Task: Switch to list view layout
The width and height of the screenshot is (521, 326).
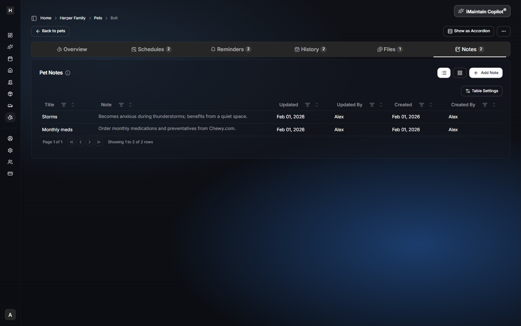Action: (444, 73)
